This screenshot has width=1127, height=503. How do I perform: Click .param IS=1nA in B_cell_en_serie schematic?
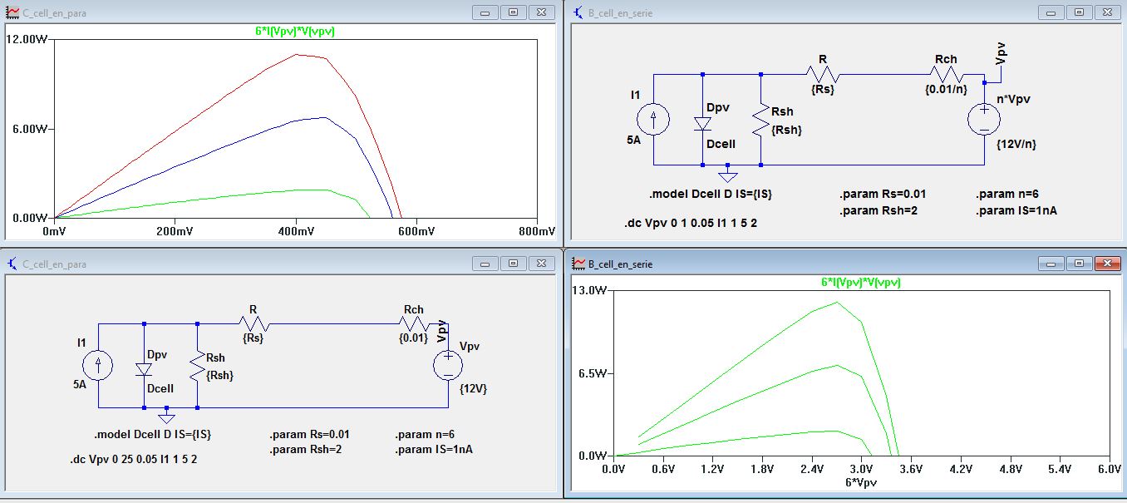click(1016, 210)
